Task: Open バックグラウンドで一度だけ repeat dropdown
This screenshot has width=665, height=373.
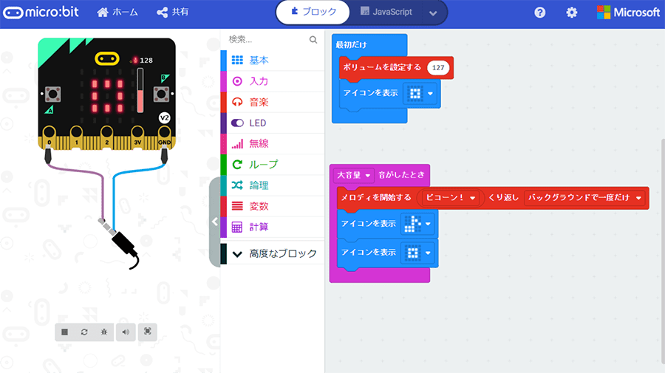Action: click(x=584, y=197)
